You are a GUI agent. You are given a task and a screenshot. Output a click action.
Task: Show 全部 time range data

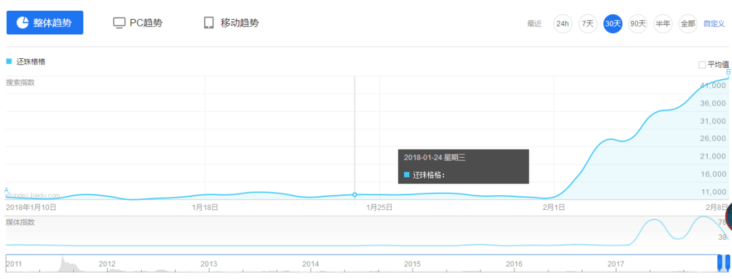688,23
